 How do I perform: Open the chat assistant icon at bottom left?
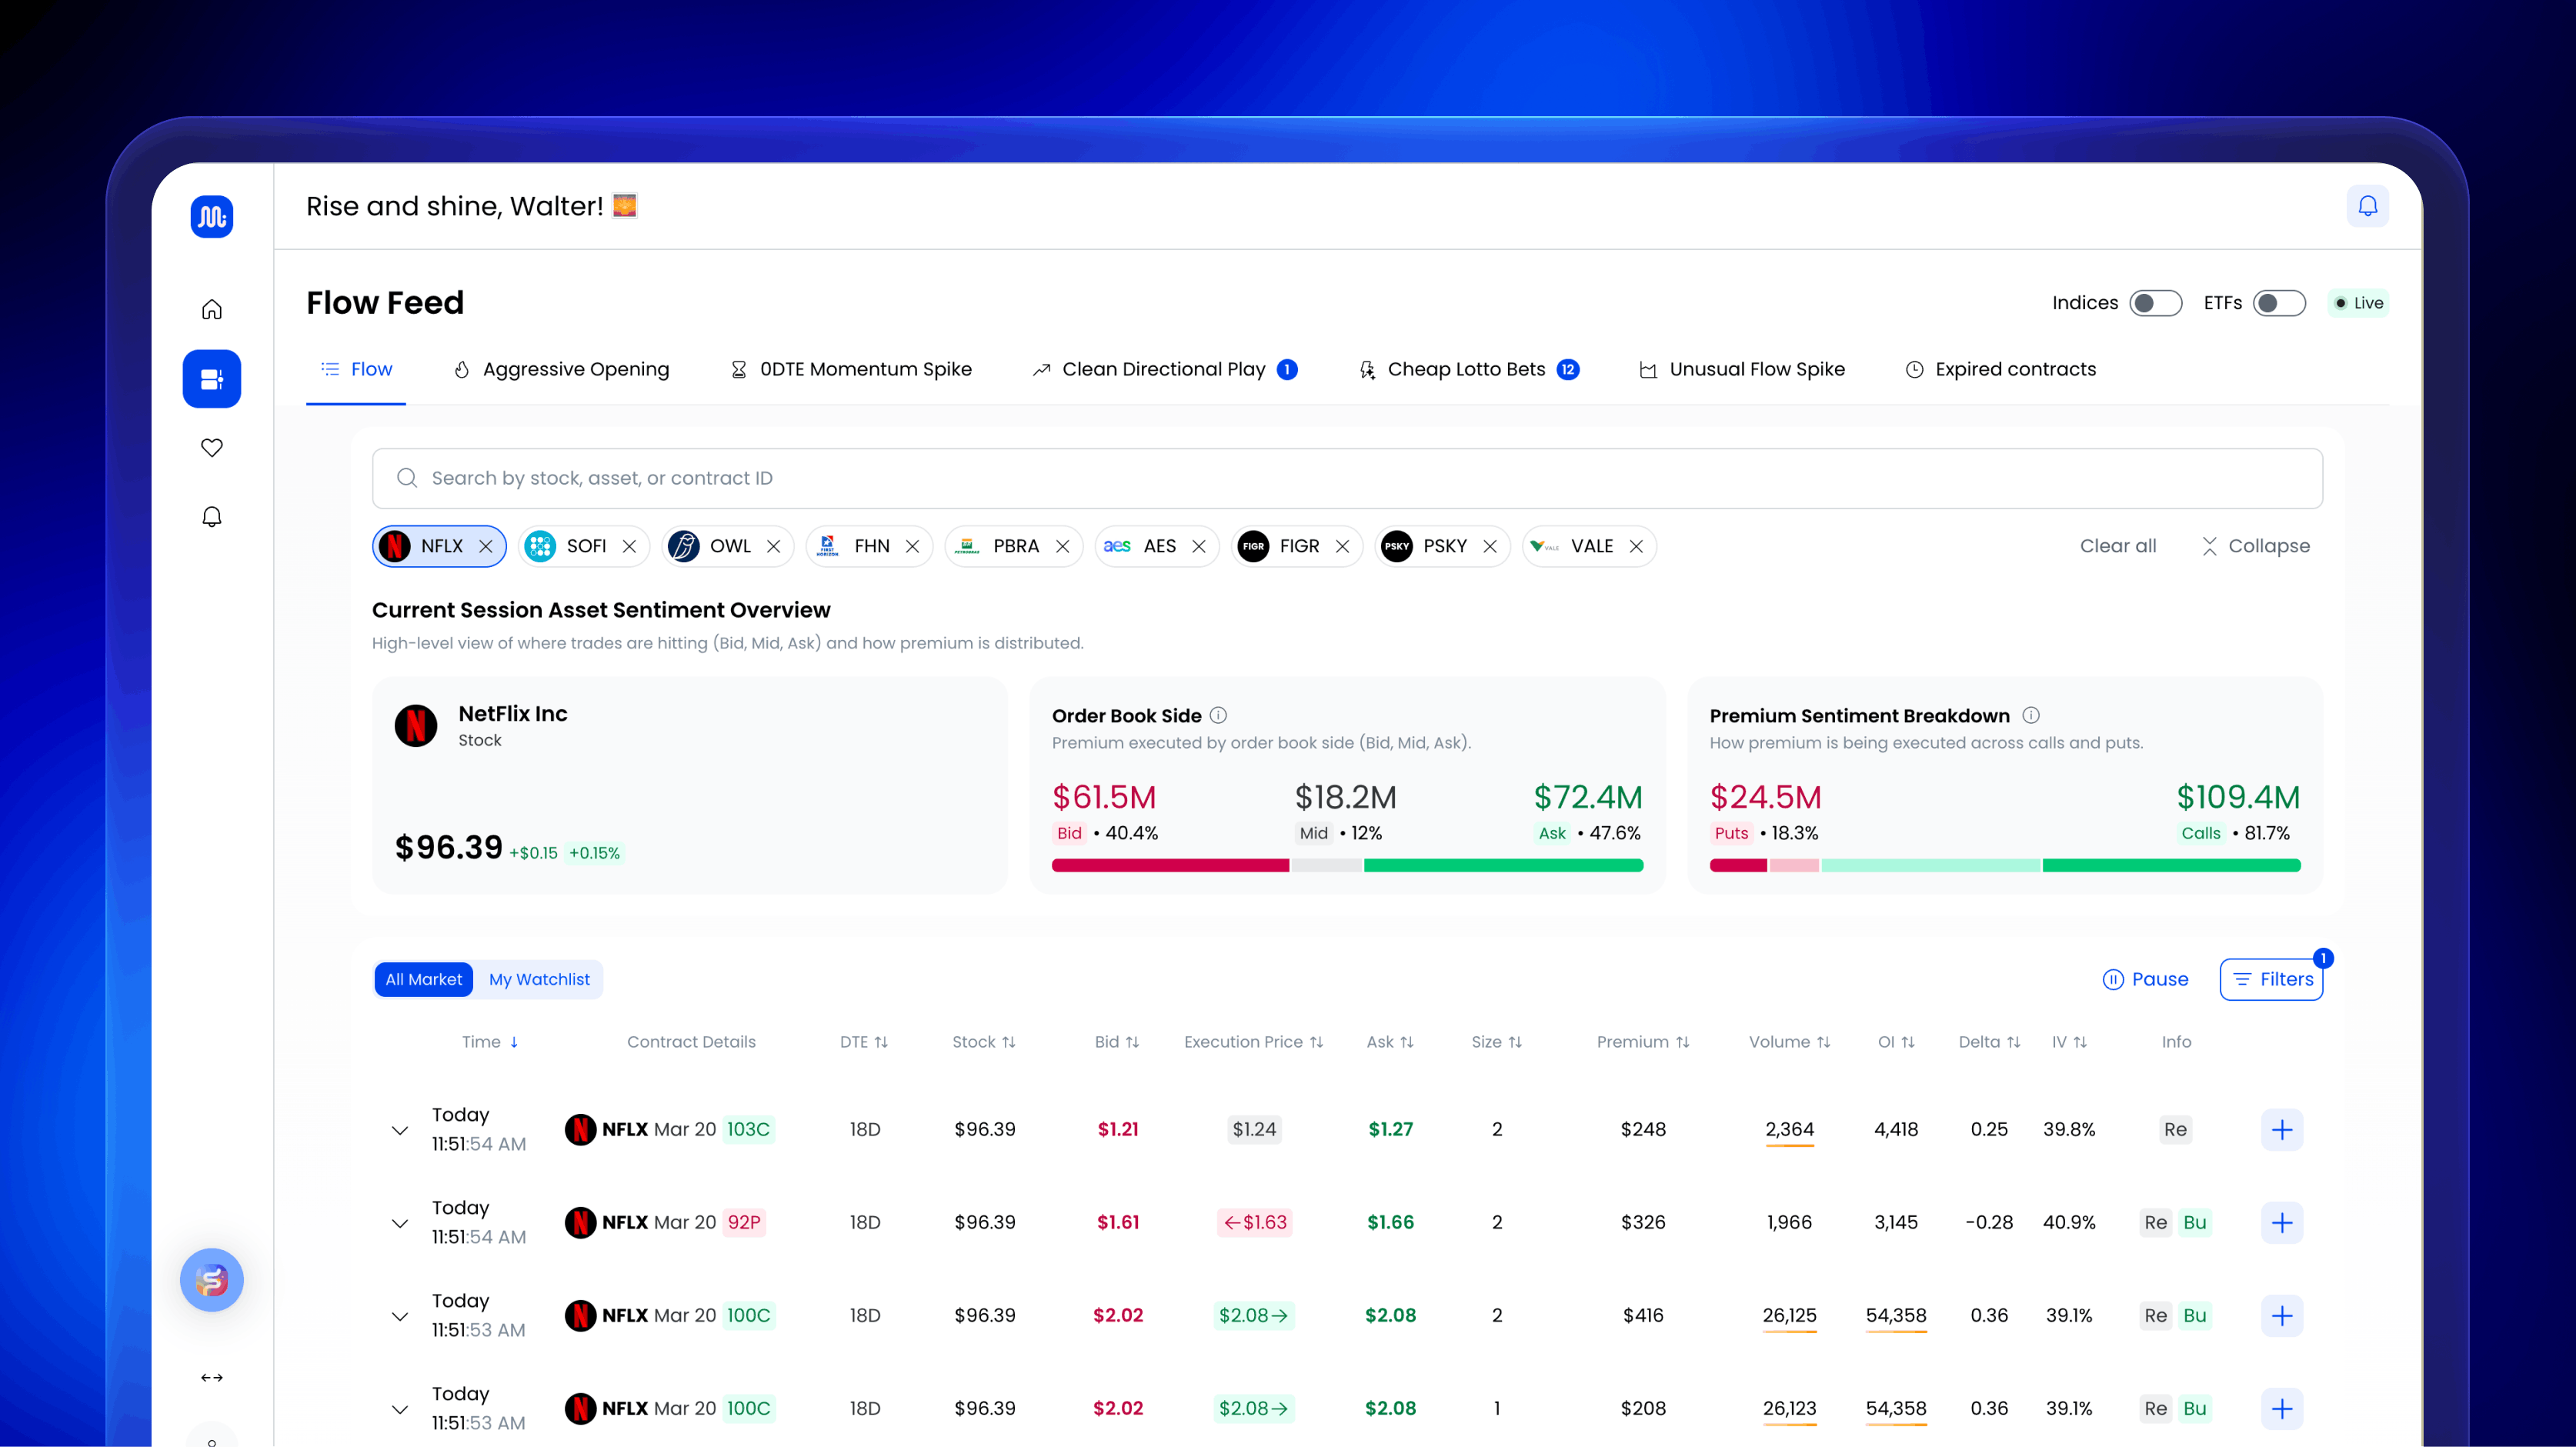coord(211,1280)
